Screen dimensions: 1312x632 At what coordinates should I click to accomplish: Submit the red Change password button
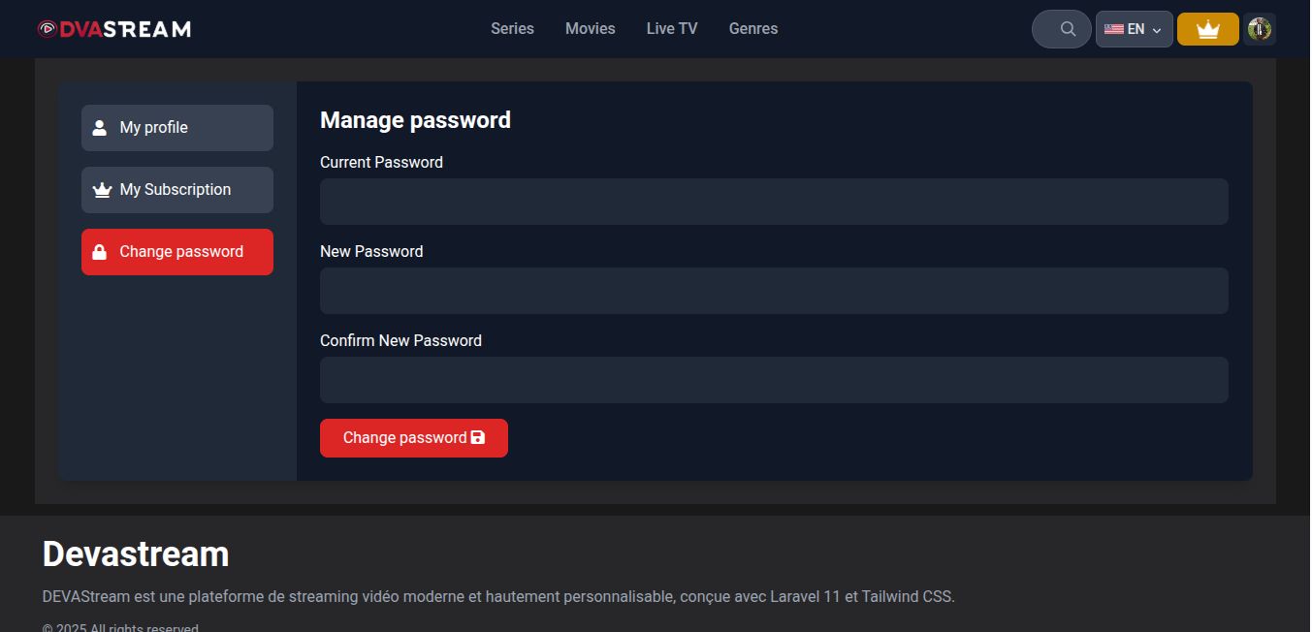click(403, 438)
